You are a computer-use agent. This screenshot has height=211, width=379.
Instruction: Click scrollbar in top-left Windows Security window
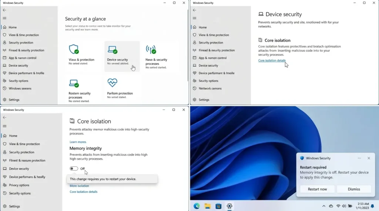(x=188, y=45)
